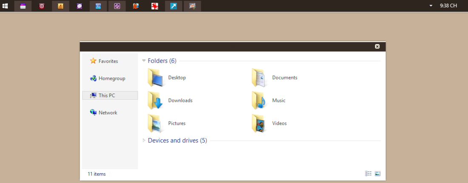This screenshot has width=468, height=183.
Task: Open the red splatter icon in taskbar
Action: coord(154,6)
